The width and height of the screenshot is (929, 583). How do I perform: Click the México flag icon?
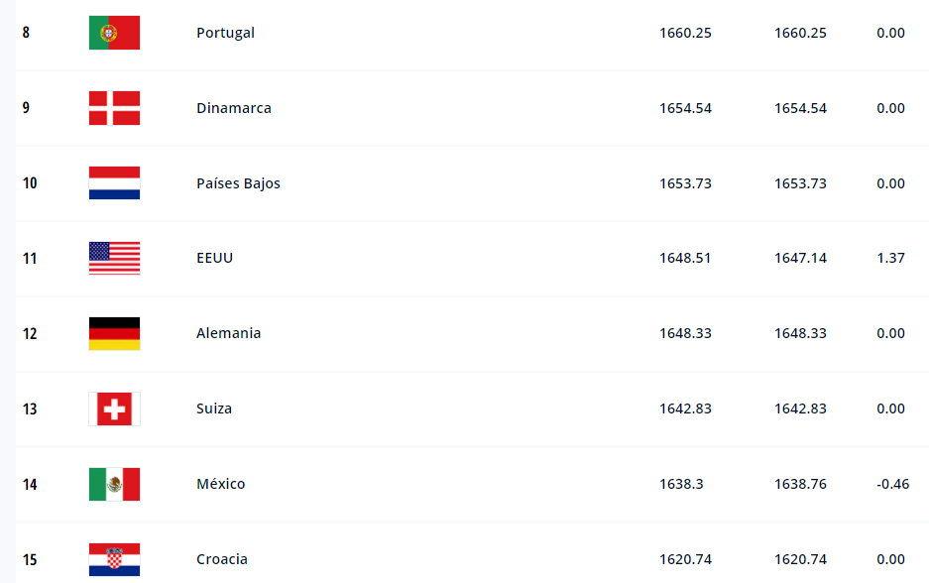tap(114, 484)
